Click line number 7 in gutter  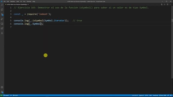(x=11, y=27)
